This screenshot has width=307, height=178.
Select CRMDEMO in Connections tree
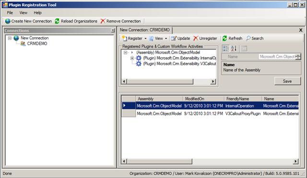point(37,44)
